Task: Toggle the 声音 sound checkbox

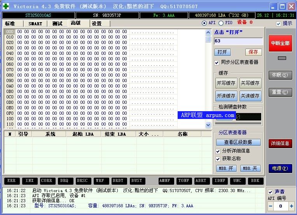Action: (270, 192)
